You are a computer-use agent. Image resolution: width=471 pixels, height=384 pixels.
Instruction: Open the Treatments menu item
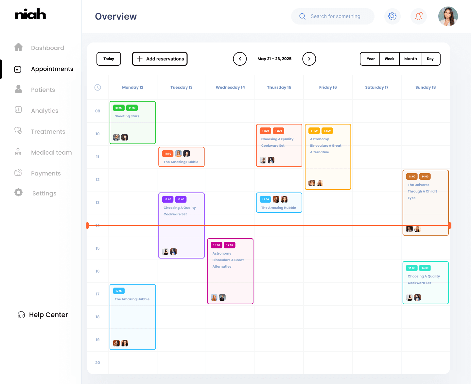48,132
